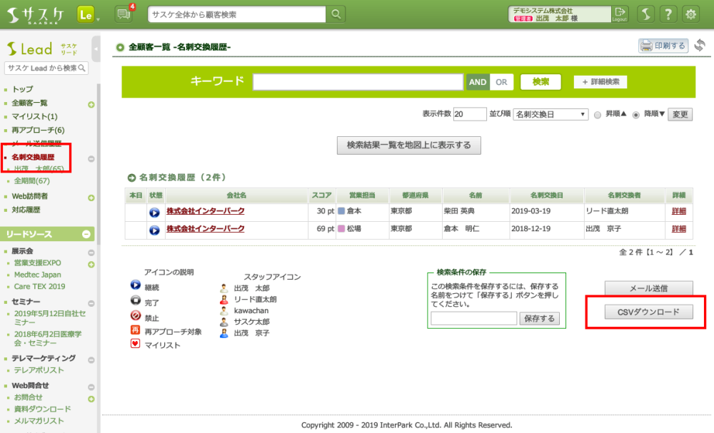Screen dimensions: 714x433
Task: Click the CSVダウンロード button
Action: pos(648,312)
